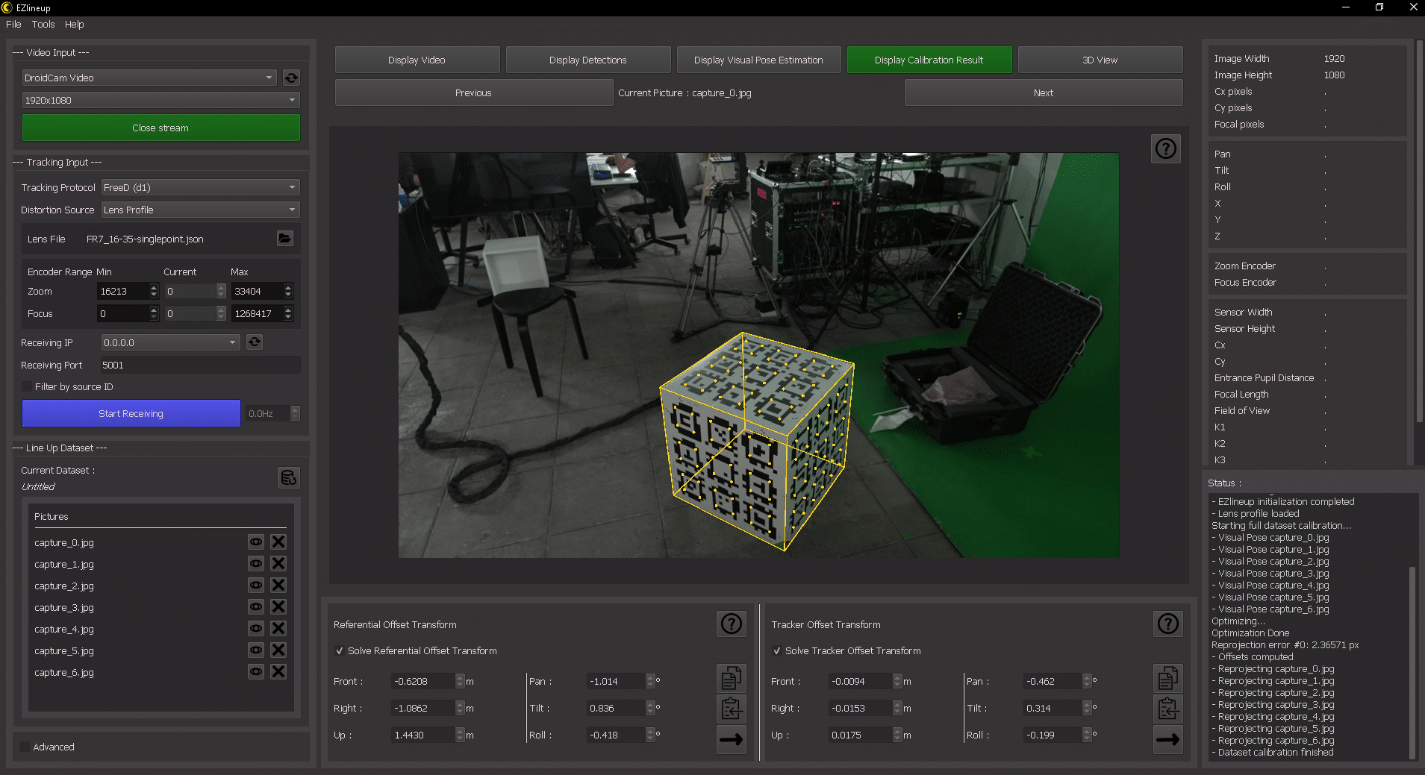This screenshot has height=775, width=1425.
Task: Enable Filter by source ID
Action: point(28,387)
